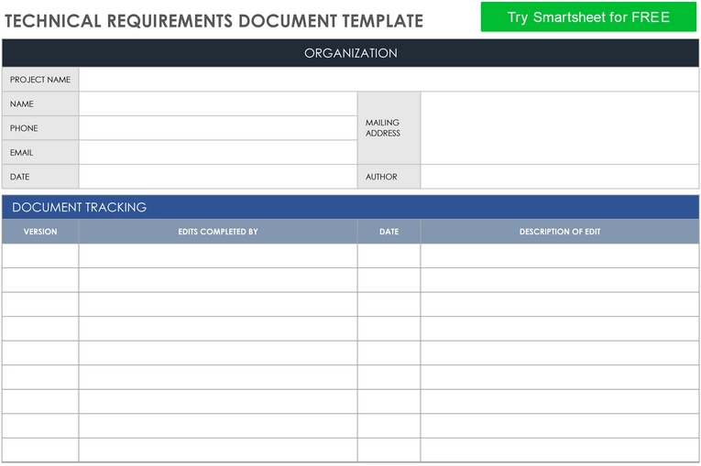
Task: Click the DESCRIPTION OF EDIT column header
Action: click(560, 232)
